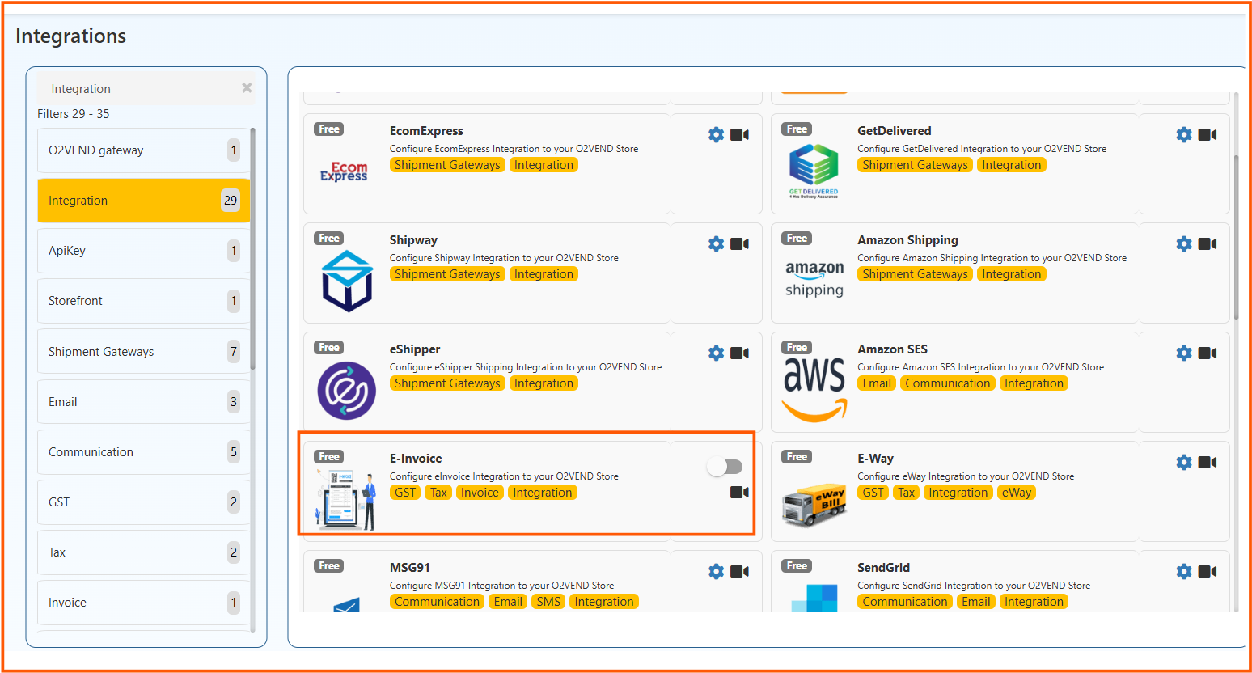The image size is (1252, 673).
Task: Click the eWay tag on E-Way card
Action: tap(1017, 493)
